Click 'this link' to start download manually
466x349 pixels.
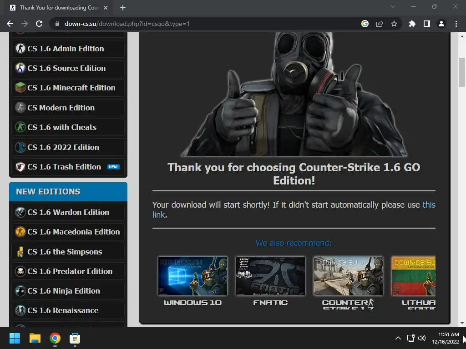429,205
